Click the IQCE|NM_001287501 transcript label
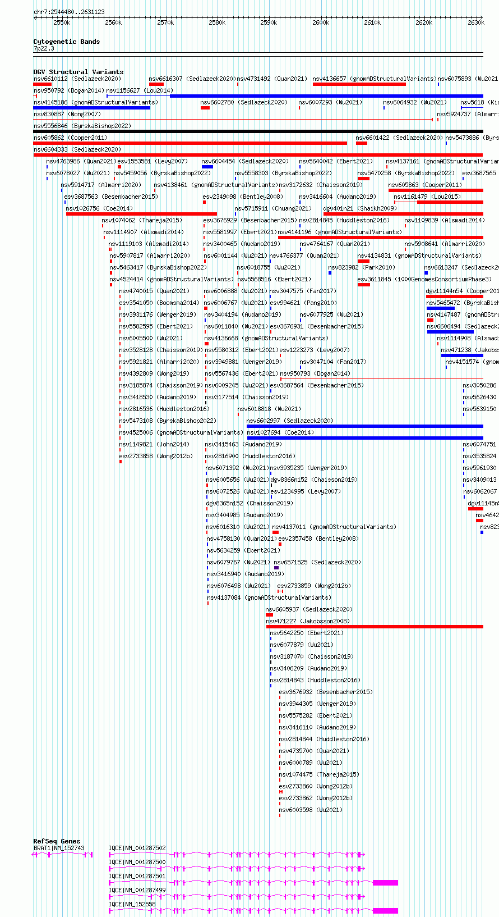Screen dimensions: 499x917 tap(137, 876)
